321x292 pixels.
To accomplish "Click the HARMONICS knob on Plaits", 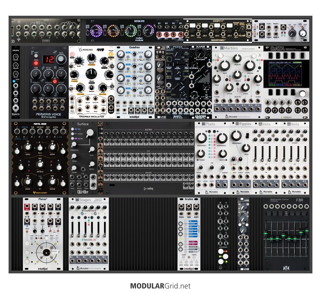I will click(222, 138).
